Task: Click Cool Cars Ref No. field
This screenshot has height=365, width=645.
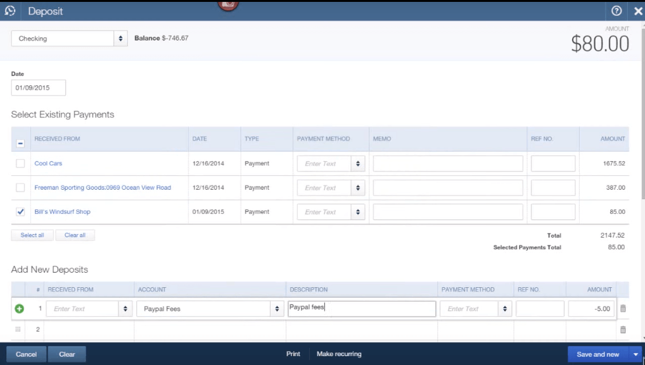Action: (x=553, y=163)
